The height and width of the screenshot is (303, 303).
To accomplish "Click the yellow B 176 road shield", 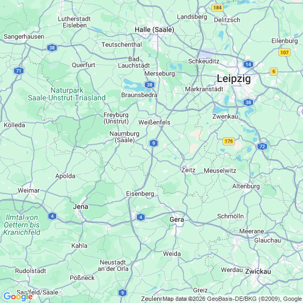I will [228, 141].
